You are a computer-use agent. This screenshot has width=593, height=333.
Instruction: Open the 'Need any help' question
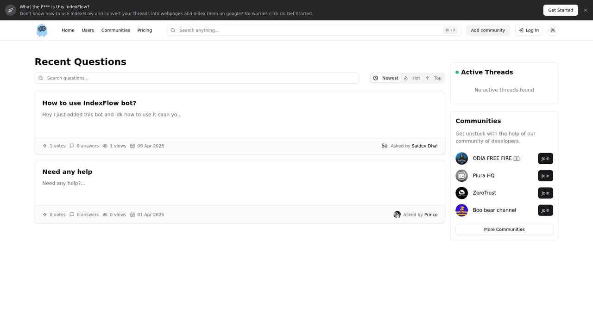67,172
